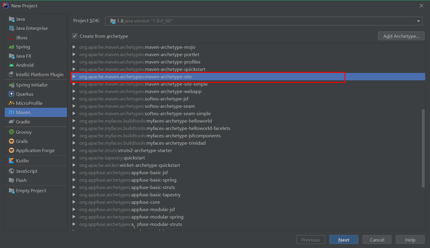Select Java Enterprise project type
Screen dimensions: 430x248
click(x=36, y=28)
